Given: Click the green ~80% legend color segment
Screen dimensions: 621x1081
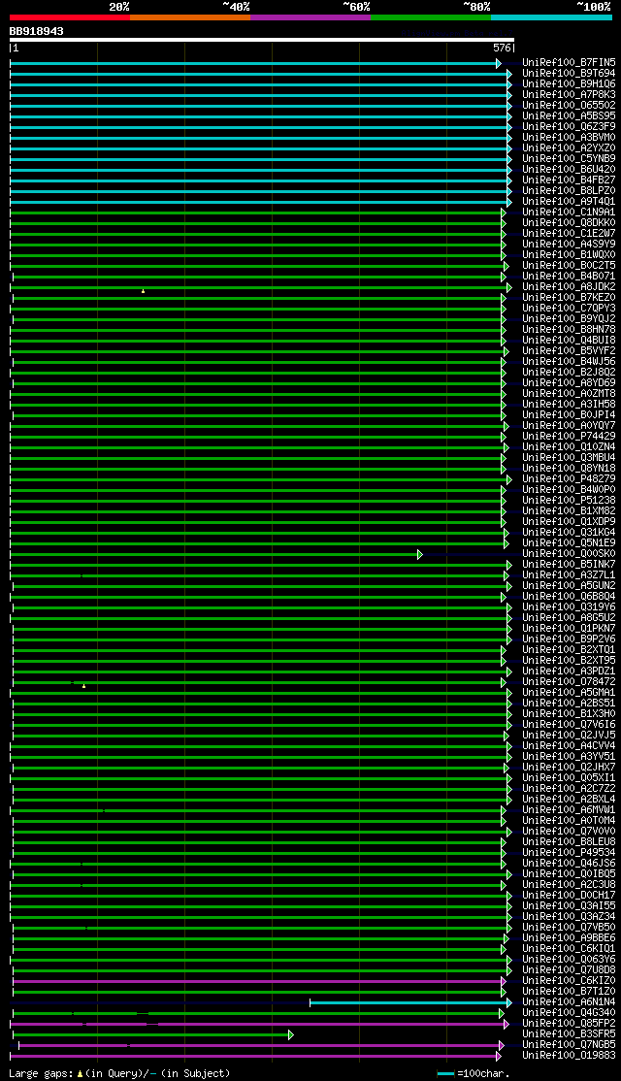Looking at the screenshot, I should [x=431, y=17].
